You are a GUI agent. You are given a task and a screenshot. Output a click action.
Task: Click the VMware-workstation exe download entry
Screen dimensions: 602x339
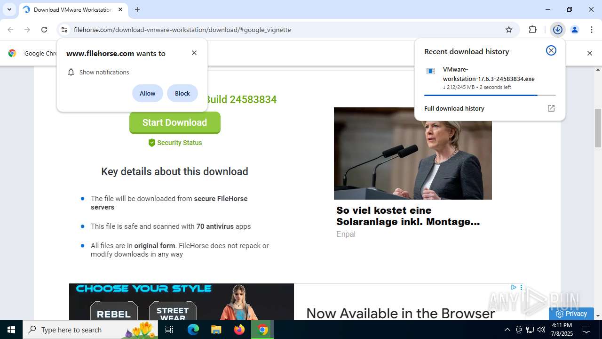pos(490,78)
